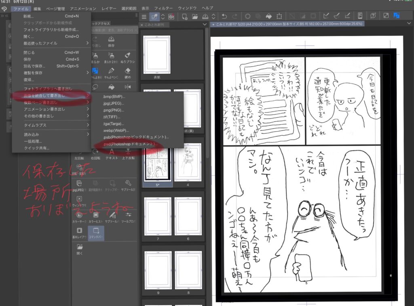Click the 保存 icon in Quick Access

pyautogui.click(x=111, y=39)
